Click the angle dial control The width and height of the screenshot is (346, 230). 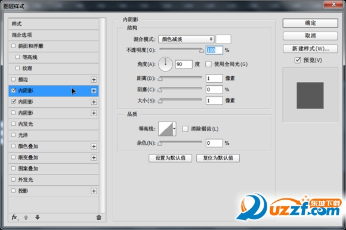pyautogui.click(x=165, y=64)
